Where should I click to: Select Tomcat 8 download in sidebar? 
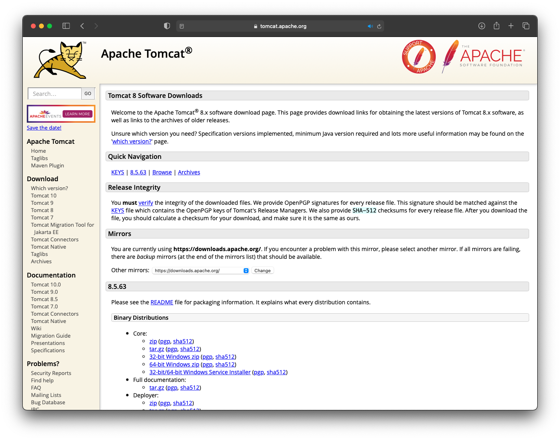tap(42, 210)
